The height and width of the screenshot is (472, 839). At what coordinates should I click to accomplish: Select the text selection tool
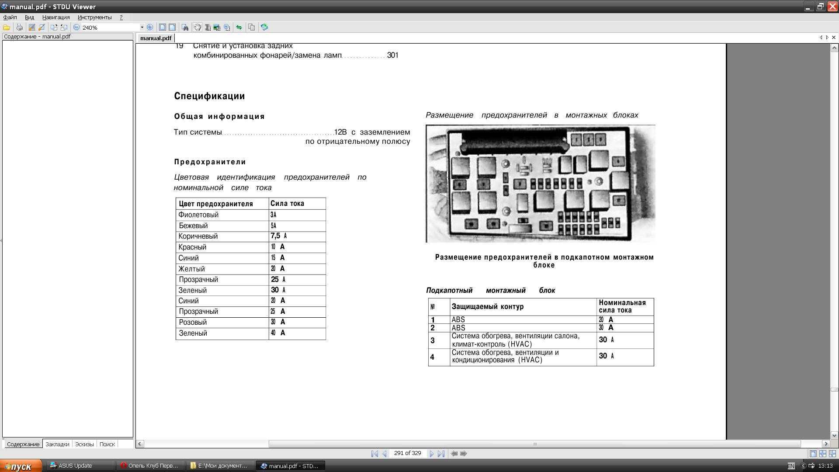(x=208, y=27)
